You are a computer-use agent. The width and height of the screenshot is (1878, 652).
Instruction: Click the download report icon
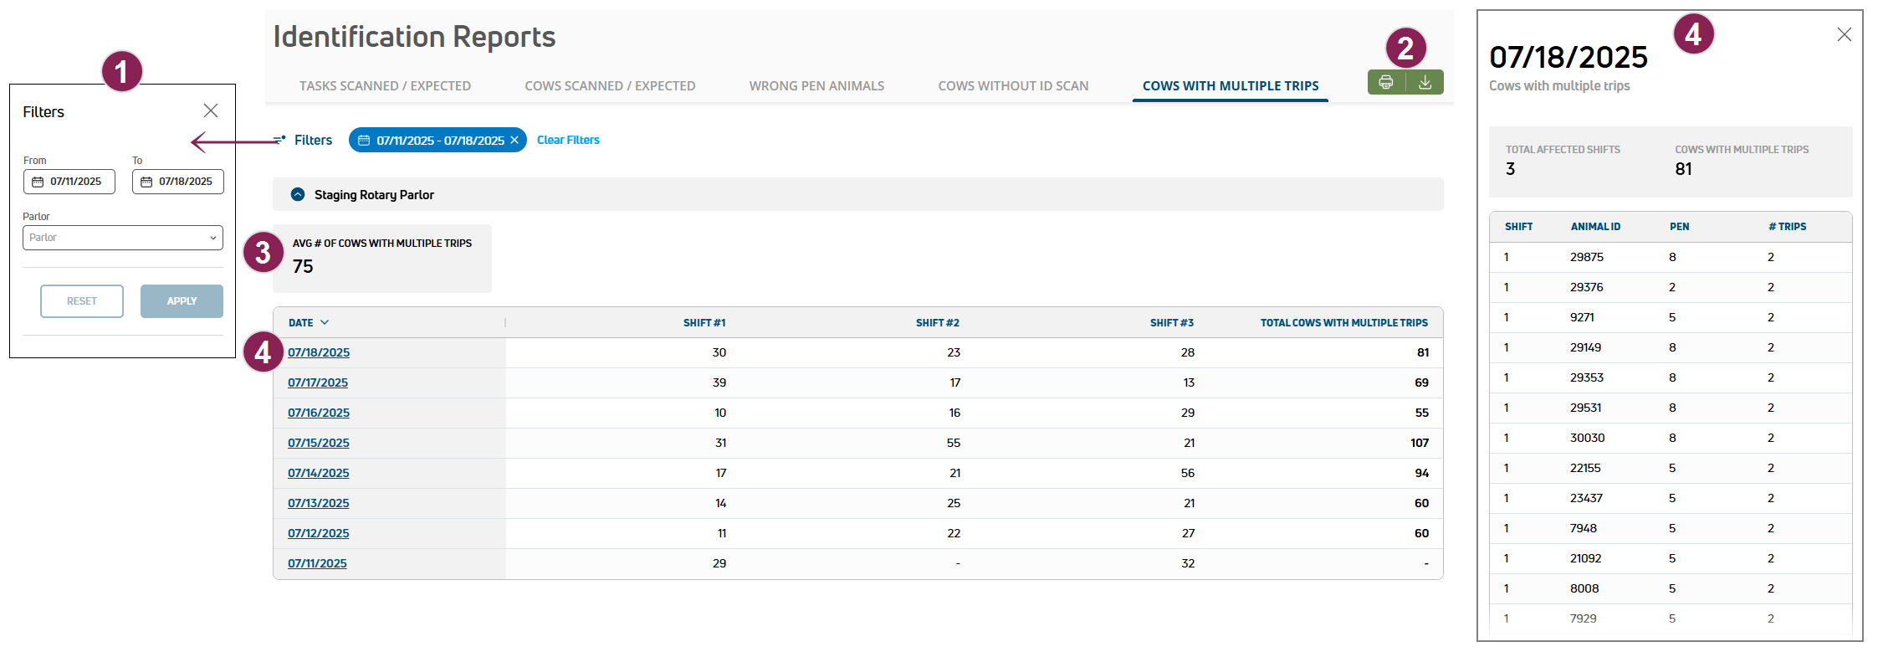[1425, 82]
